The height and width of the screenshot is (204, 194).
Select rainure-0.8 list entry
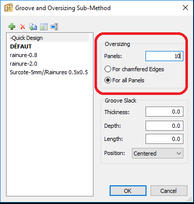pyautogui.click(x=23, y=55)
